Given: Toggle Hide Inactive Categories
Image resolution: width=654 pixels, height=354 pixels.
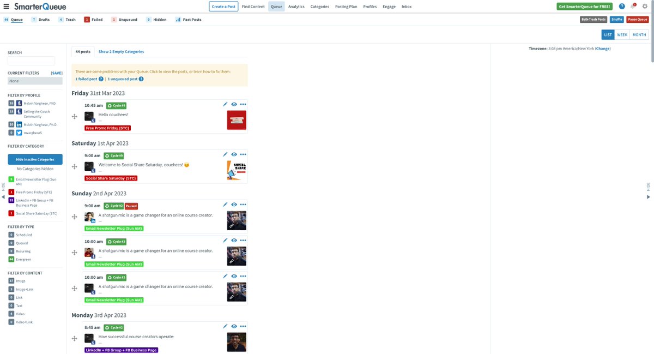Looking at the screenshot, I should tap(34, 159).
